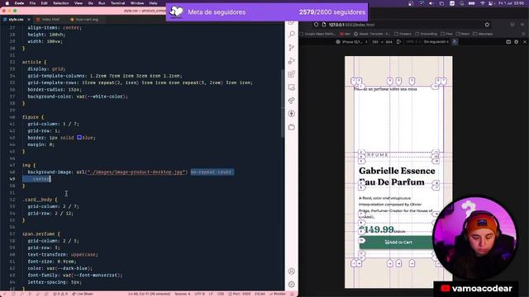529x297 pixels.
Task: Open notifications bell in status bar
Action: [x=292, y=294]
